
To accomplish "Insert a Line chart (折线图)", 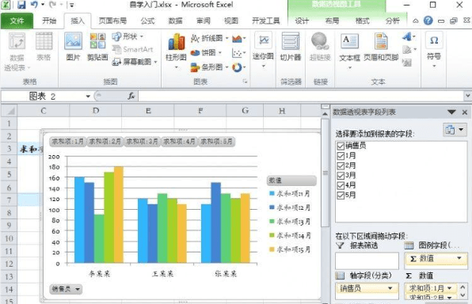I will pyautogui.click(x=210, y=38).
